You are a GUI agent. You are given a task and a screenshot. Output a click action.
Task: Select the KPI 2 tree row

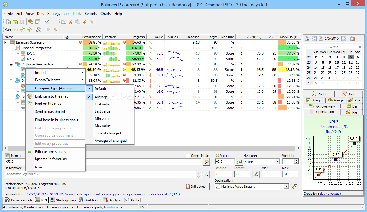point(31,59)
